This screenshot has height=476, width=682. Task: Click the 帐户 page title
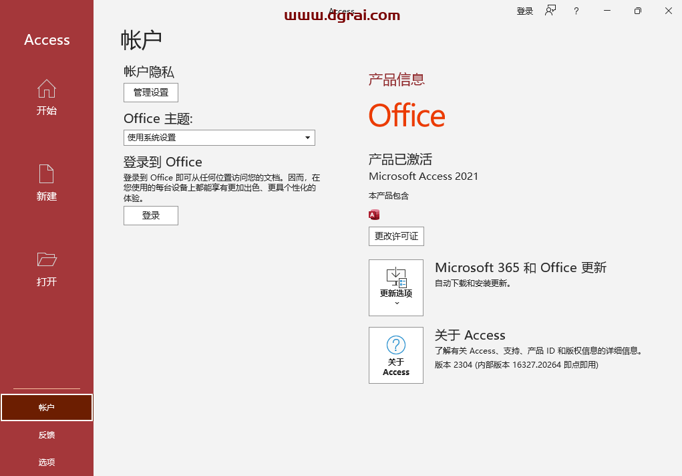click(141, 40)
